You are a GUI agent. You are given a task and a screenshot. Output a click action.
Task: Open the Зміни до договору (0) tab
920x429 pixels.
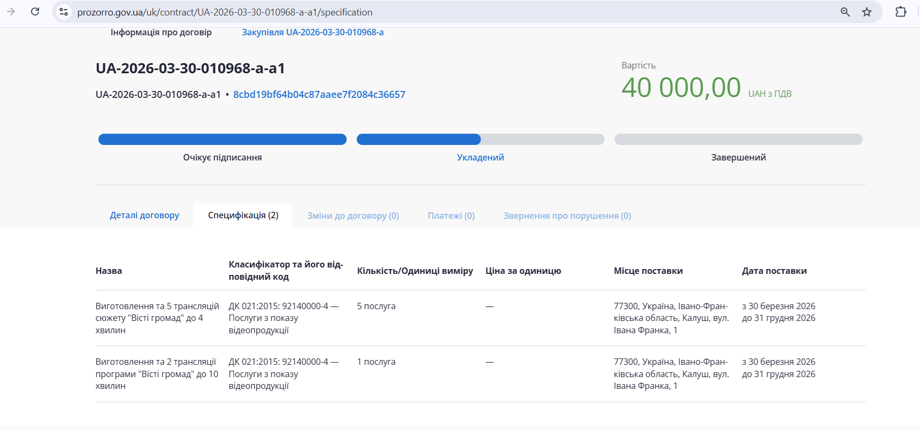353,216
